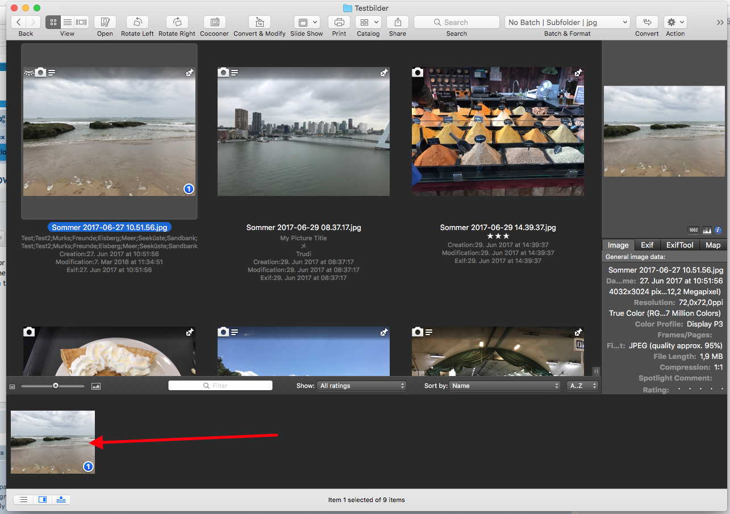The width and height of the screenshot is (730, 514).
Task: Switch to filmstrip view in toolbar
Action: [x=81, y=22]
